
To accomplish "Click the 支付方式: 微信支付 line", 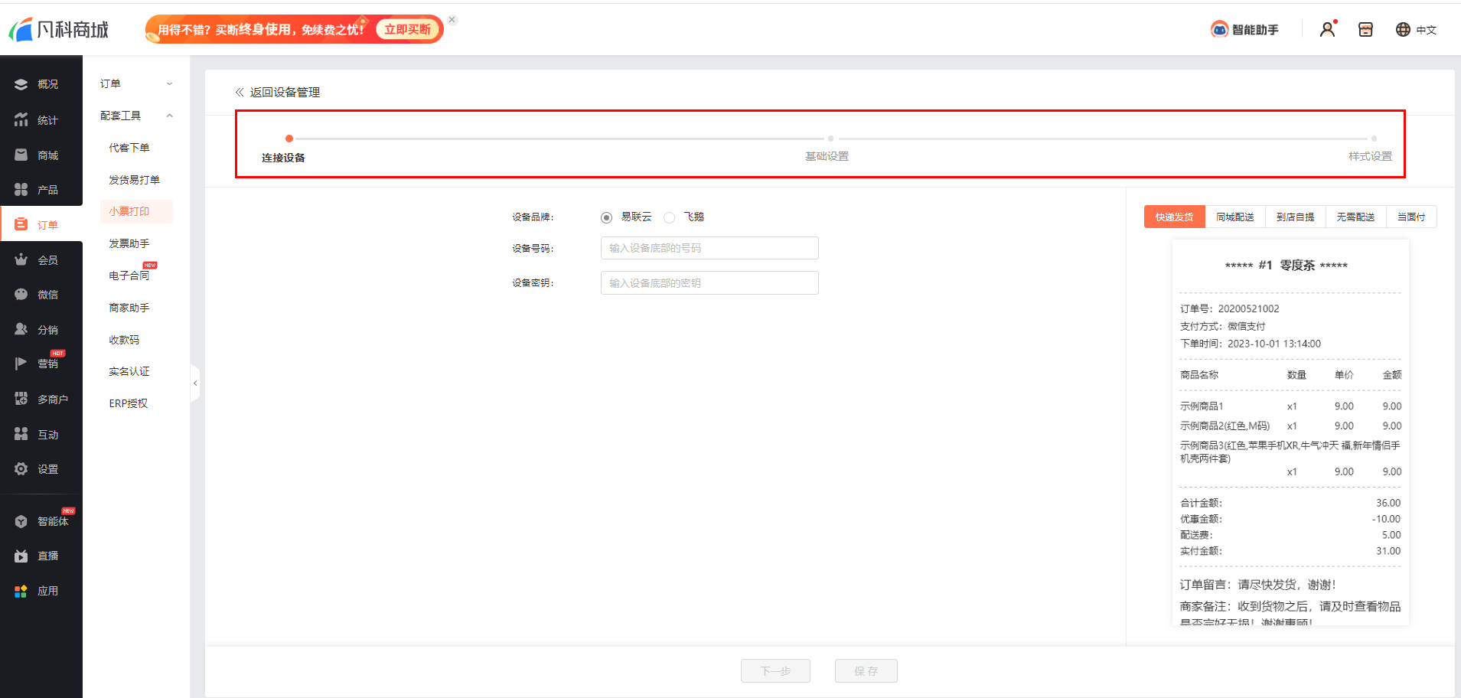I will 1222,326.
